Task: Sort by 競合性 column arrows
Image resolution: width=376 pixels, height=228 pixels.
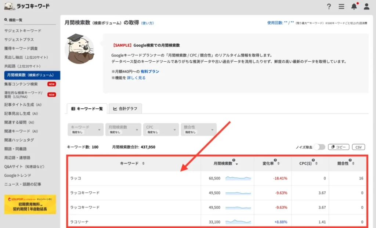Action: click(353, 163)
